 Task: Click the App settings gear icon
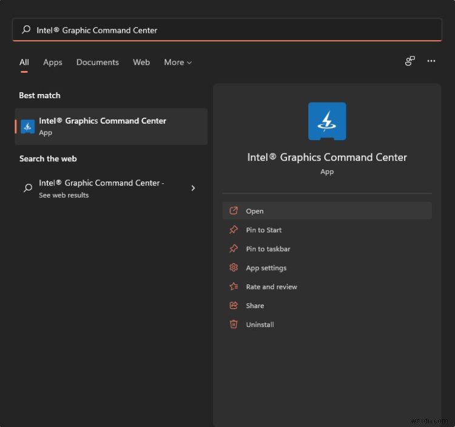pyautogui.click(x=234, y=267)
